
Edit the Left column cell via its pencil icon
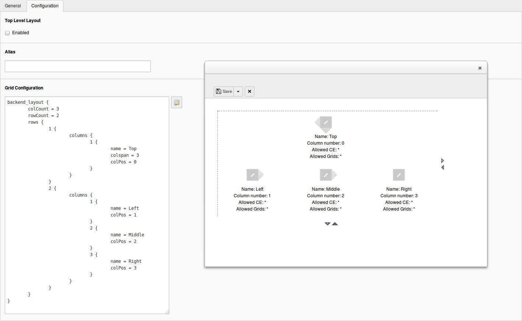click(253, 175)
